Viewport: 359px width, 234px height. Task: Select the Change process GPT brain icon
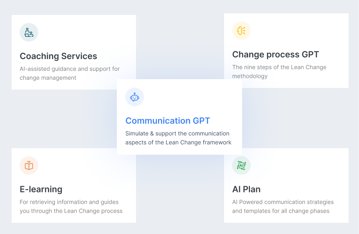point(241,30)
